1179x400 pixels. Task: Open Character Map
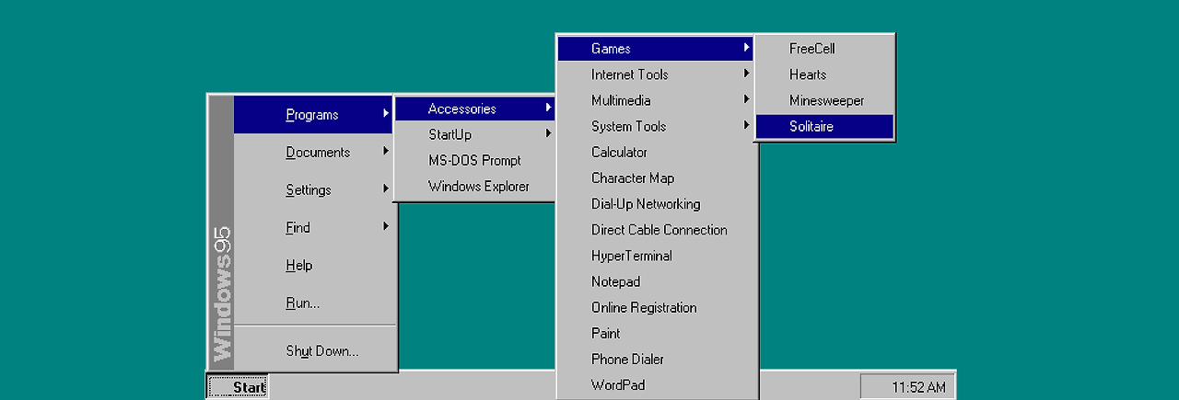coord(657,178)
